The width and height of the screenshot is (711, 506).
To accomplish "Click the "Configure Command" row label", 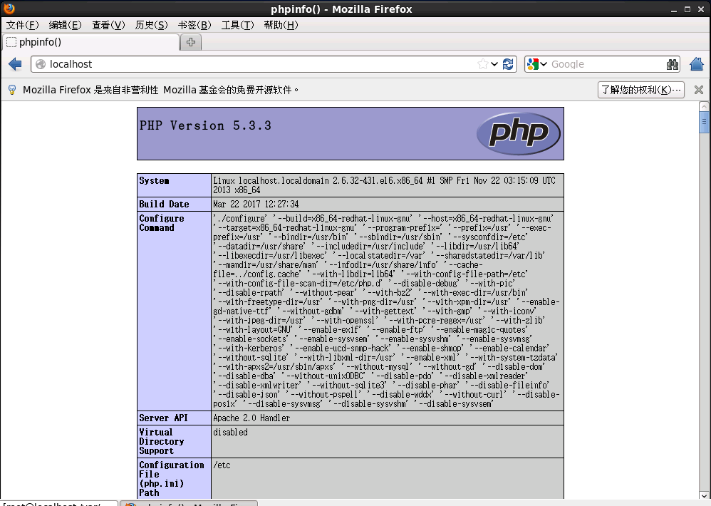I will tap(162, 223).
